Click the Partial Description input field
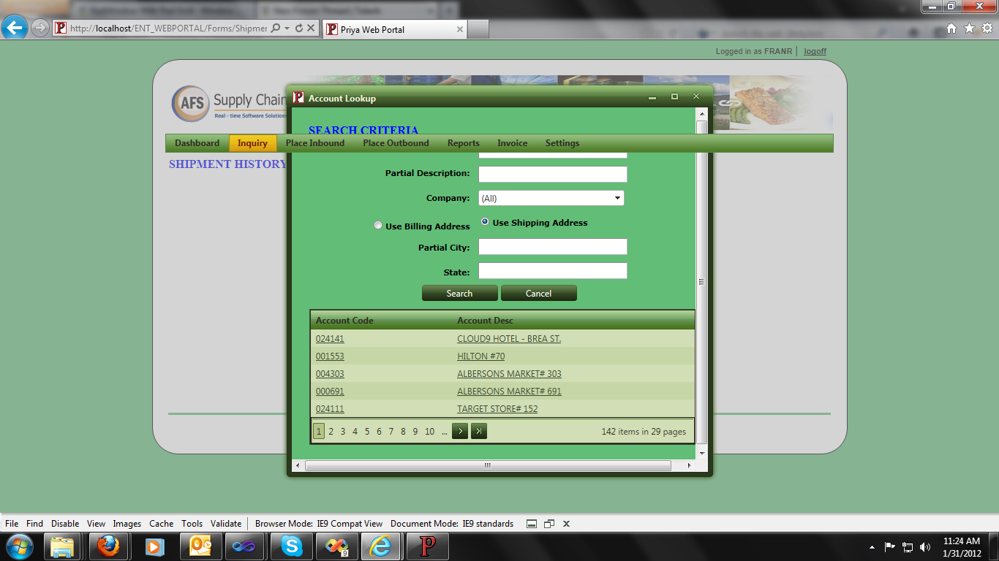This screenshot has height=561, width=999. click(552, 174)
